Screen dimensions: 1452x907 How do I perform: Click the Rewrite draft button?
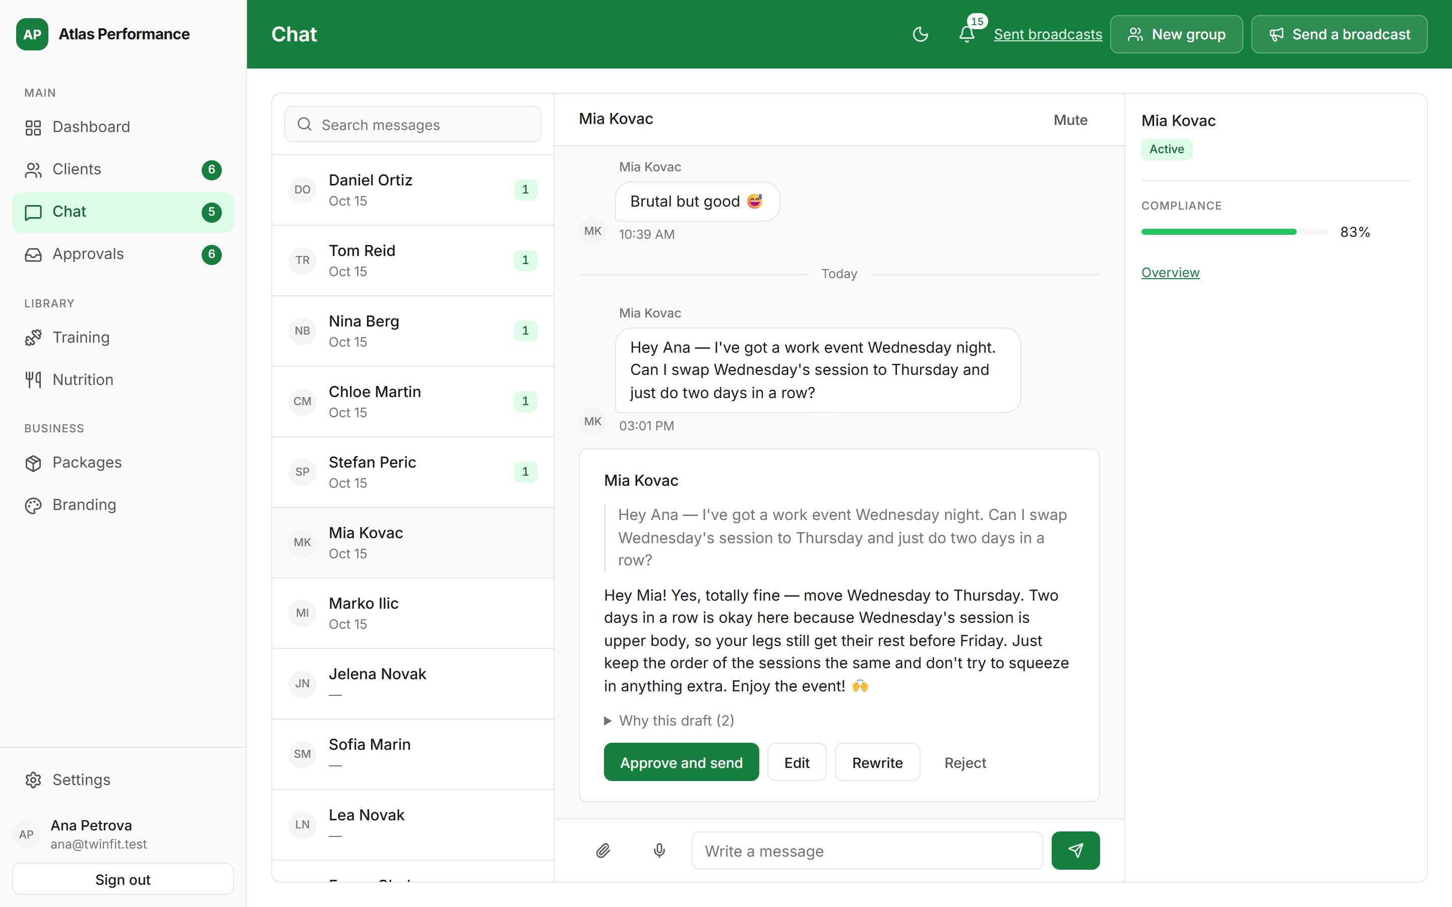(877, 762)
